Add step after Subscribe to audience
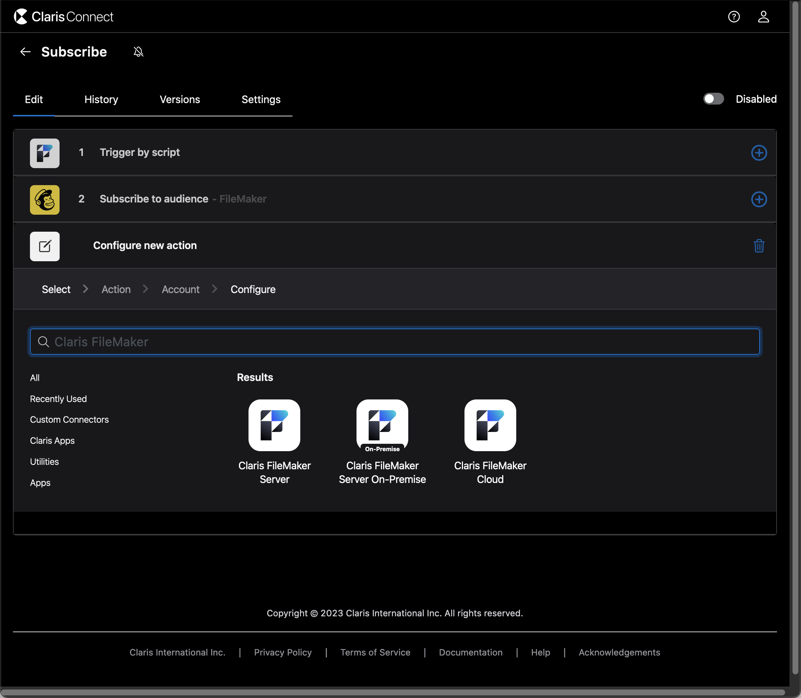The width and height of the screenshot is (801, 698). (x=758, y=200)
